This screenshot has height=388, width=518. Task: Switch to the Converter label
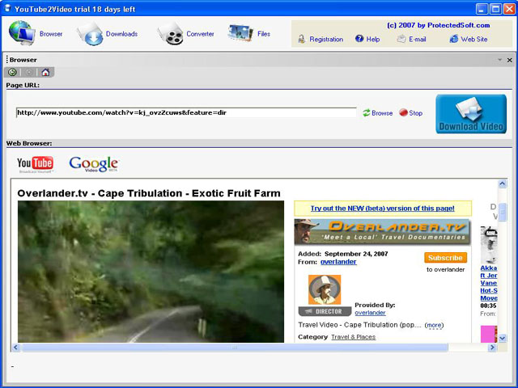[x=200, y=34]
